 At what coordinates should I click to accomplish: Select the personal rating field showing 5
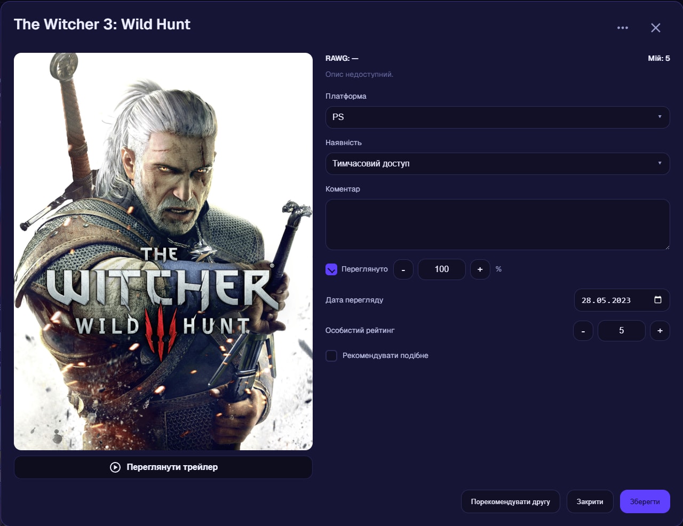tap(622, 331)
